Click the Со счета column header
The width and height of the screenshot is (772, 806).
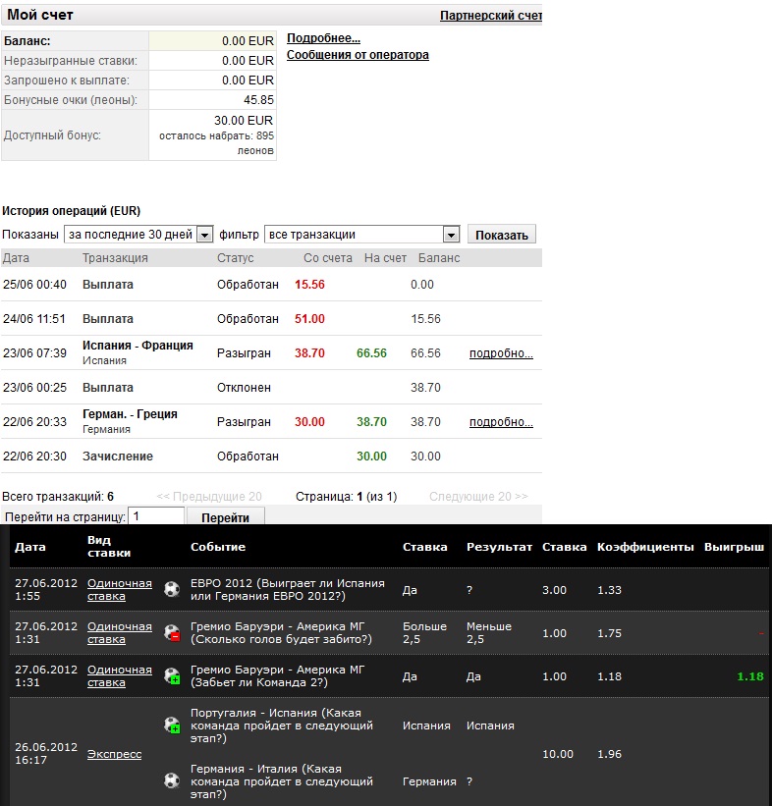[328, 258]
